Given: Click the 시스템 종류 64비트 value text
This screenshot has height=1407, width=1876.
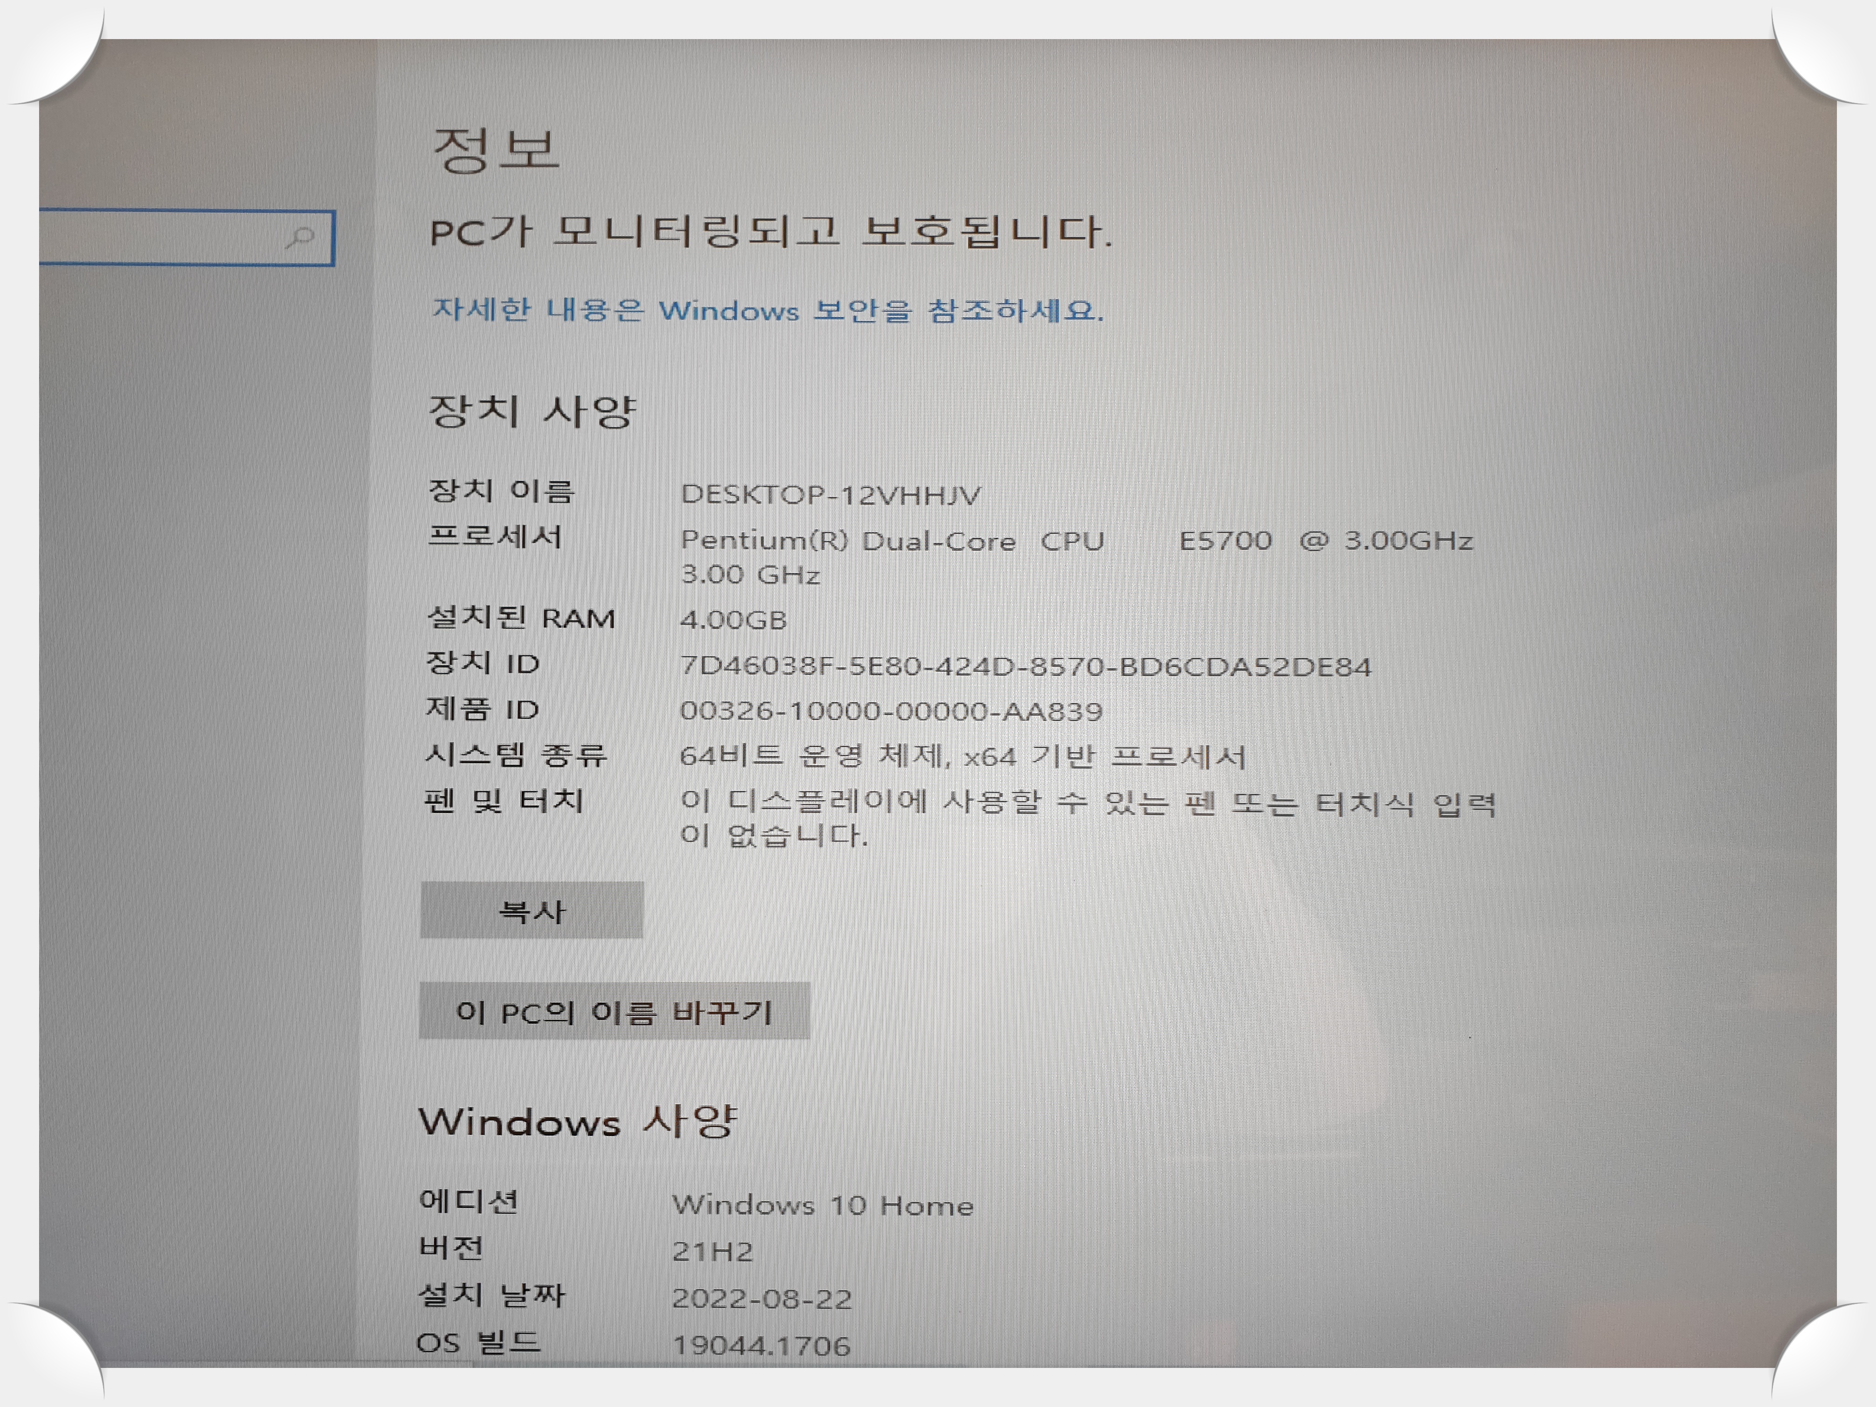Looking at the screenshot, I should coord(962,756).
